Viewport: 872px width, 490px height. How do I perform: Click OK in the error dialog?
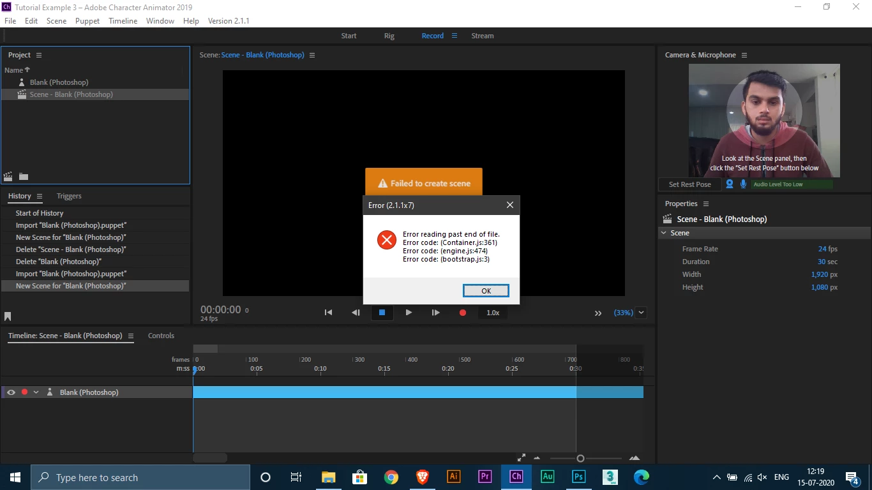[486, 291]
